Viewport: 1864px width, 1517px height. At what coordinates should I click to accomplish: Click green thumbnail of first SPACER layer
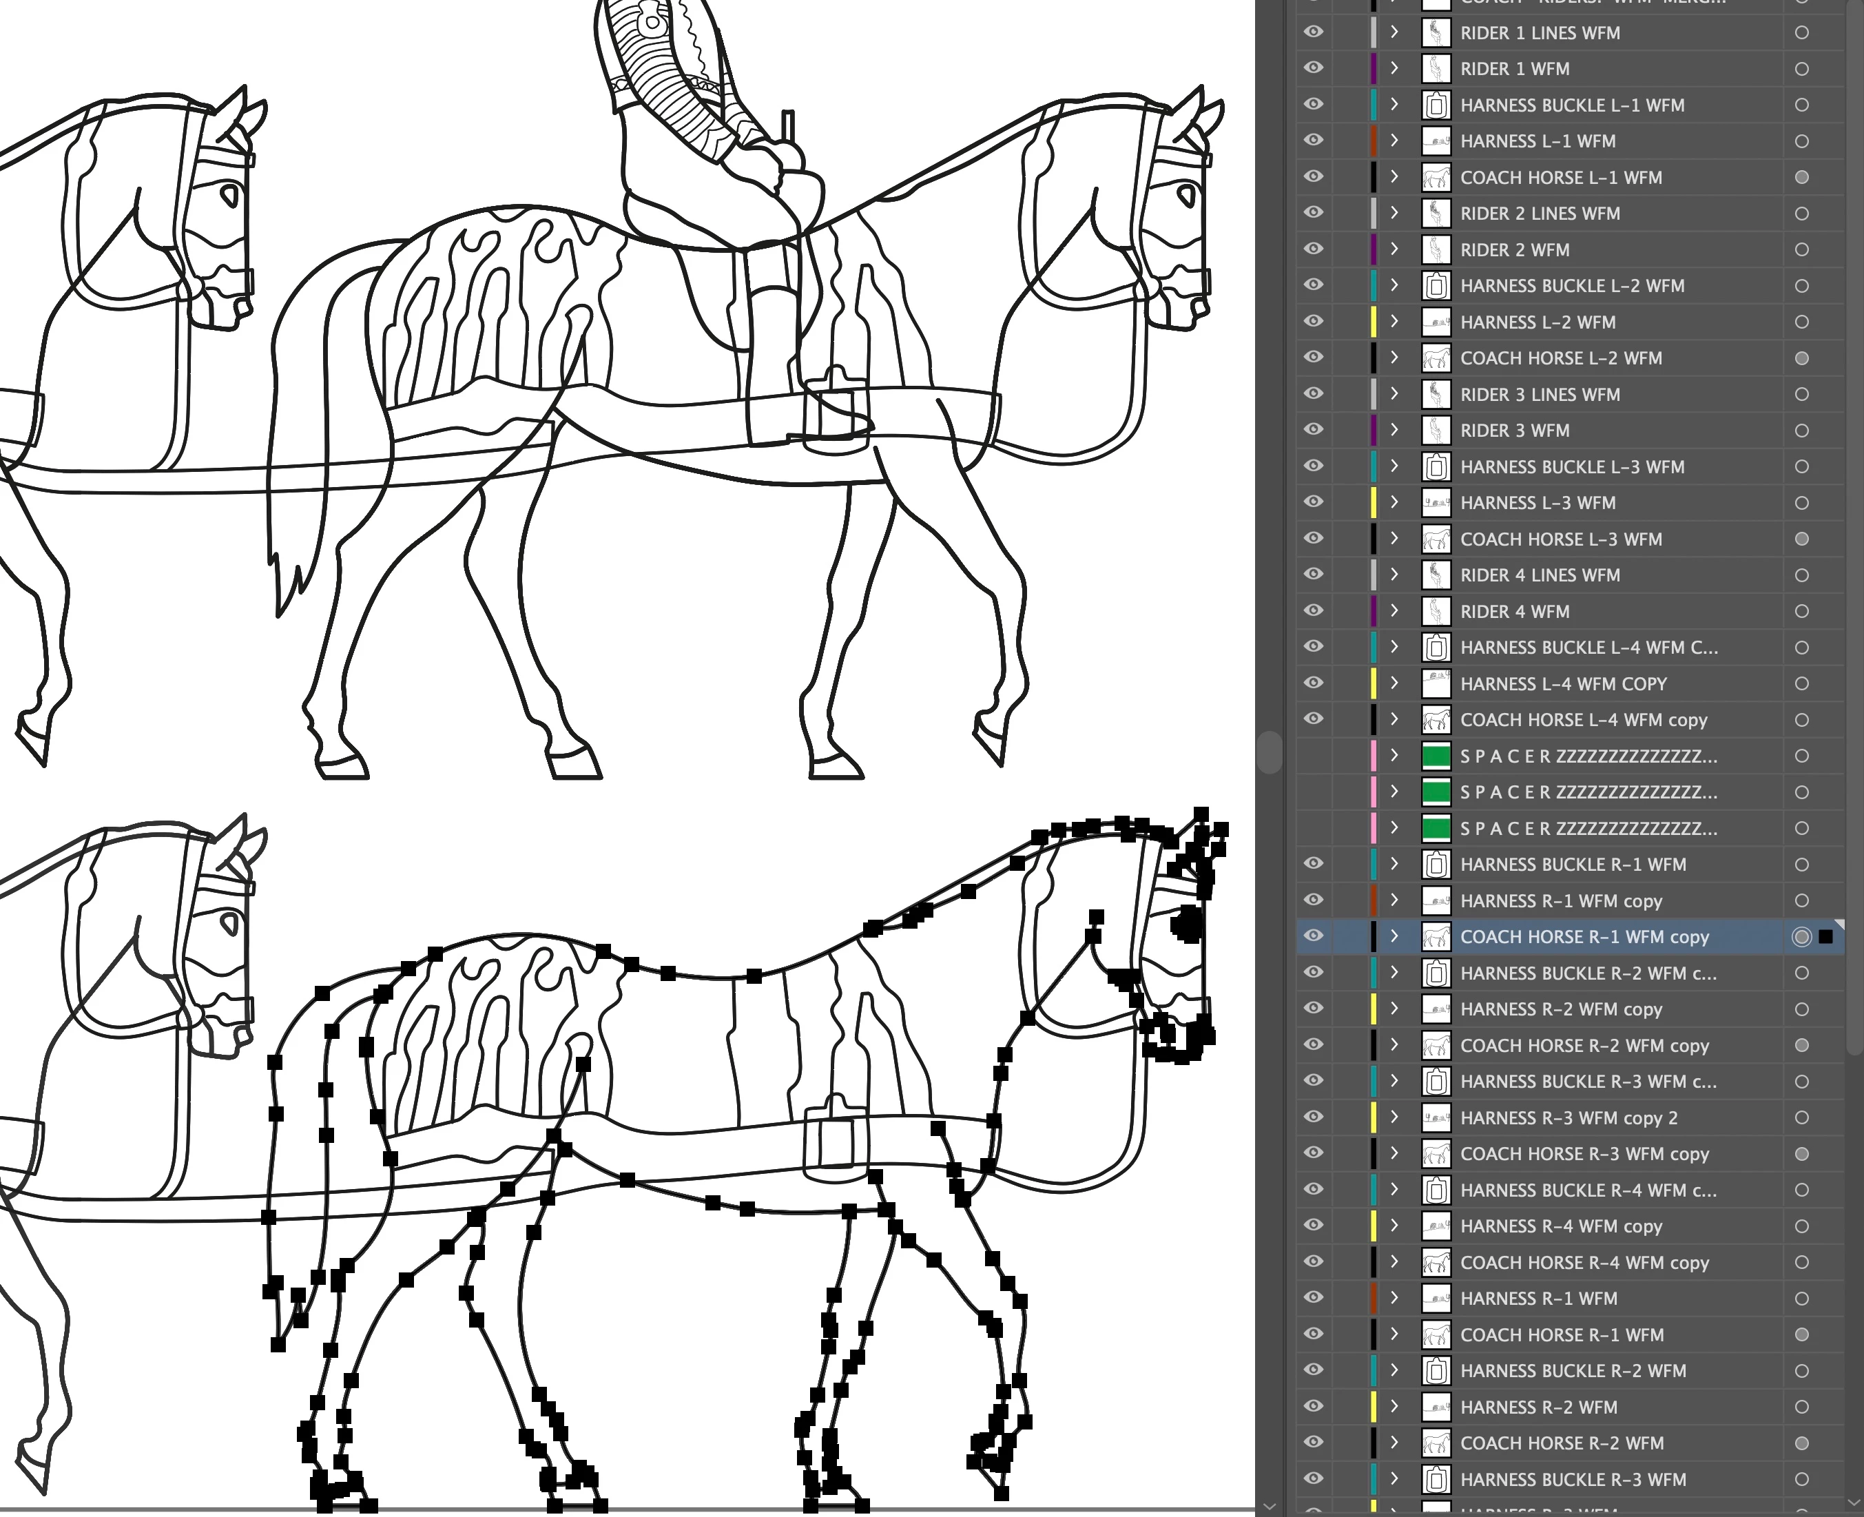click(x=1436, y=756)
